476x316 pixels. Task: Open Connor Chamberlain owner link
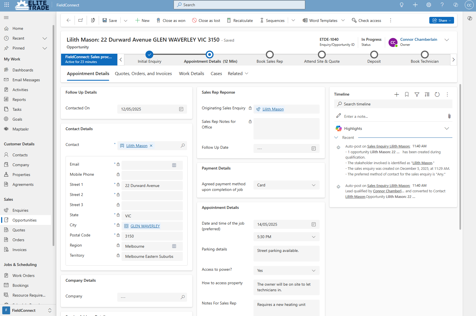(419, 39)
